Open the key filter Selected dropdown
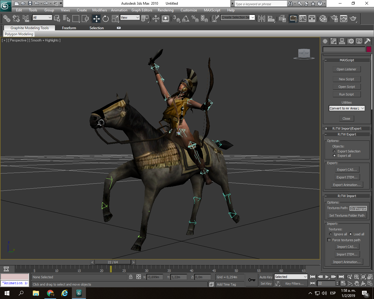374x299 pixels. 291,277
